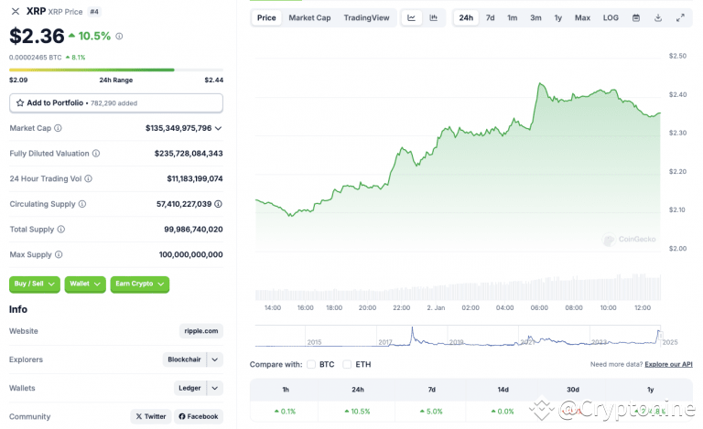
Task: Open the calendar date range picker
Action: pos(636,18)
